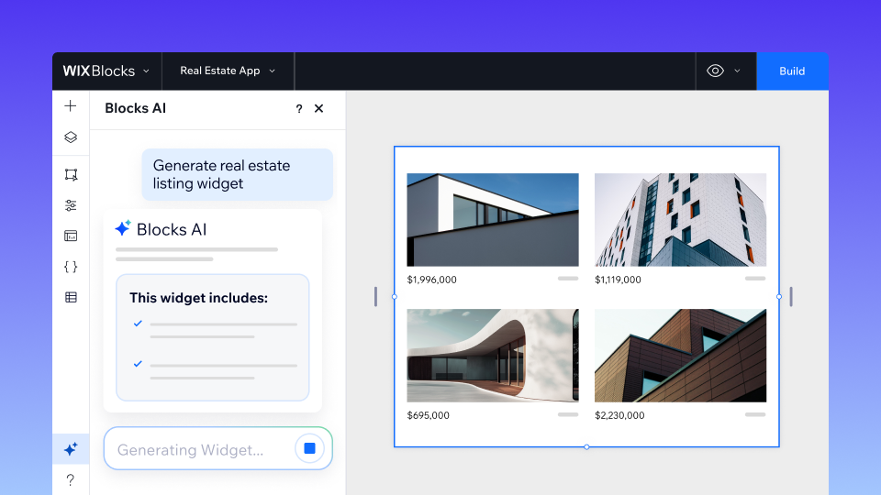Viewport: 881px width, 495px height.
Task: Click the $1,996,000 price text
Action: click(x=431, y=280)
